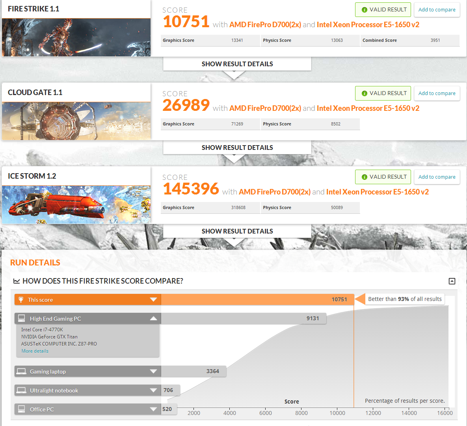
Task: Click Fire Strike Combined Score 3951
Action: [x=410, y=41]
